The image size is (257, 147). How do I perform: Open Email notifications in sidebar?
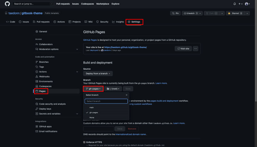click(57, 131)
